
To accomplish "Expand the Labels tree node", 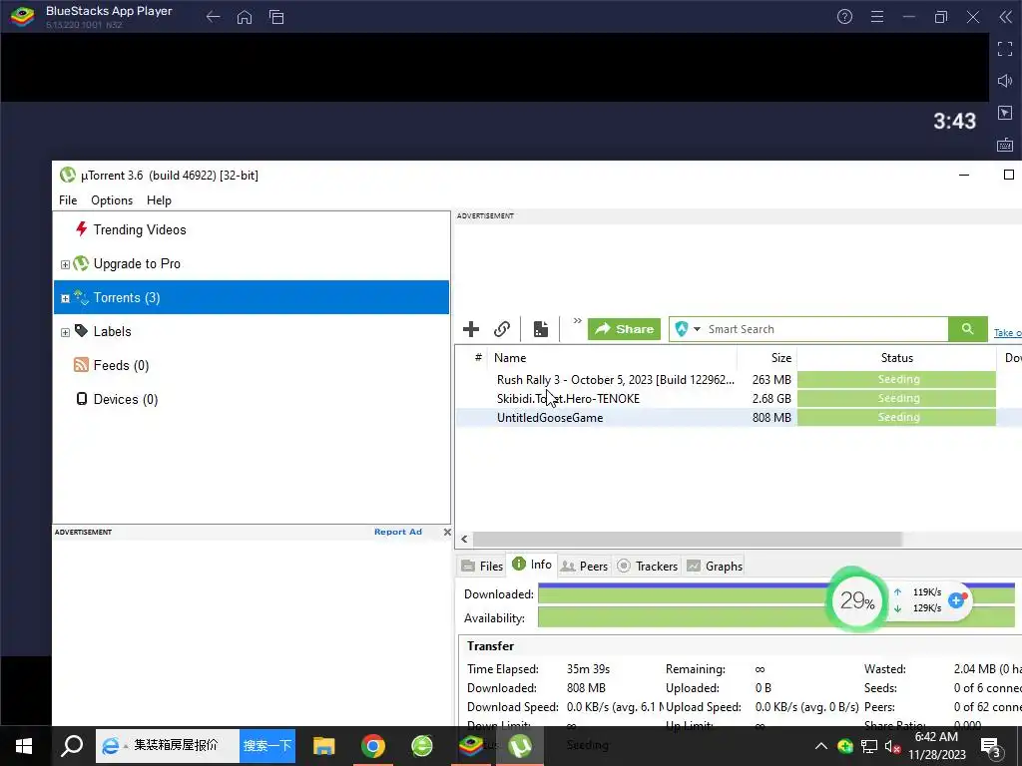I will point(65,332).
